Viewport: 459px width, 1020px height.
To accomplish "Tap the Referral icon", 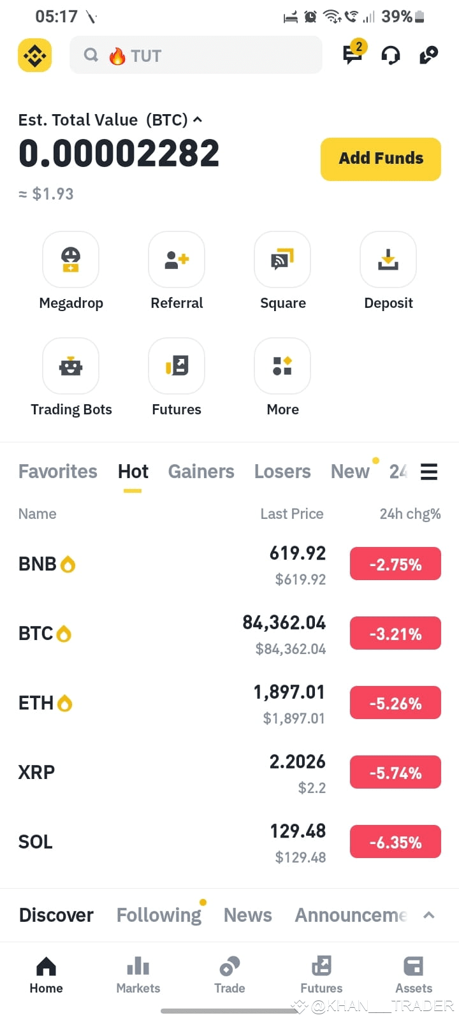I will pyautogui.click(x=177, y=259).
